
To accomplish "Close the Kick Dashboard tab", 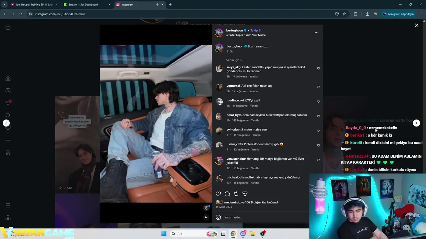I will point(109,5).
